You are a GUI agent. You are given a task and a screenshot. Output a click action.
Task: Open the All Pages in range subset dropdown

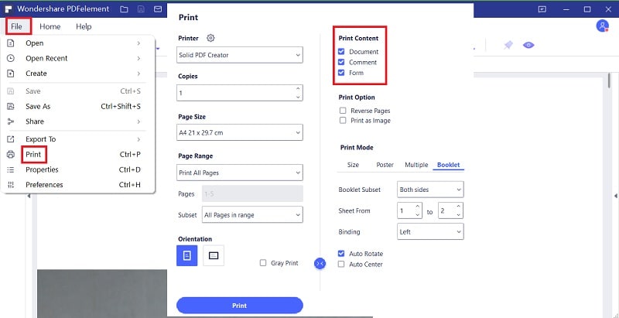coord(252,214)
